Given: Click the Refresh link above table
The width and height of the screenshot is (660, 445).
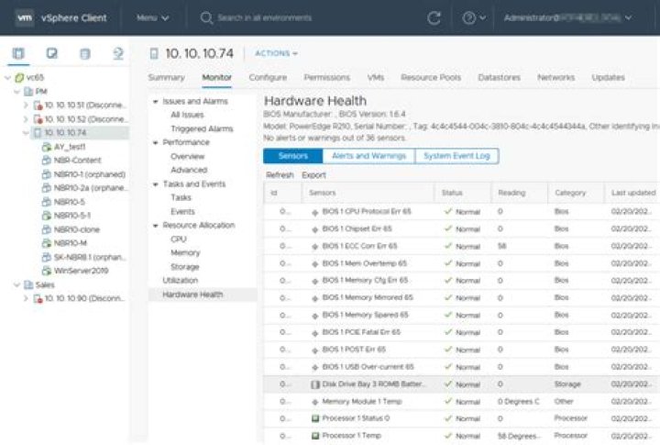Looking at the screenshot, I should (x=280, y=175).
